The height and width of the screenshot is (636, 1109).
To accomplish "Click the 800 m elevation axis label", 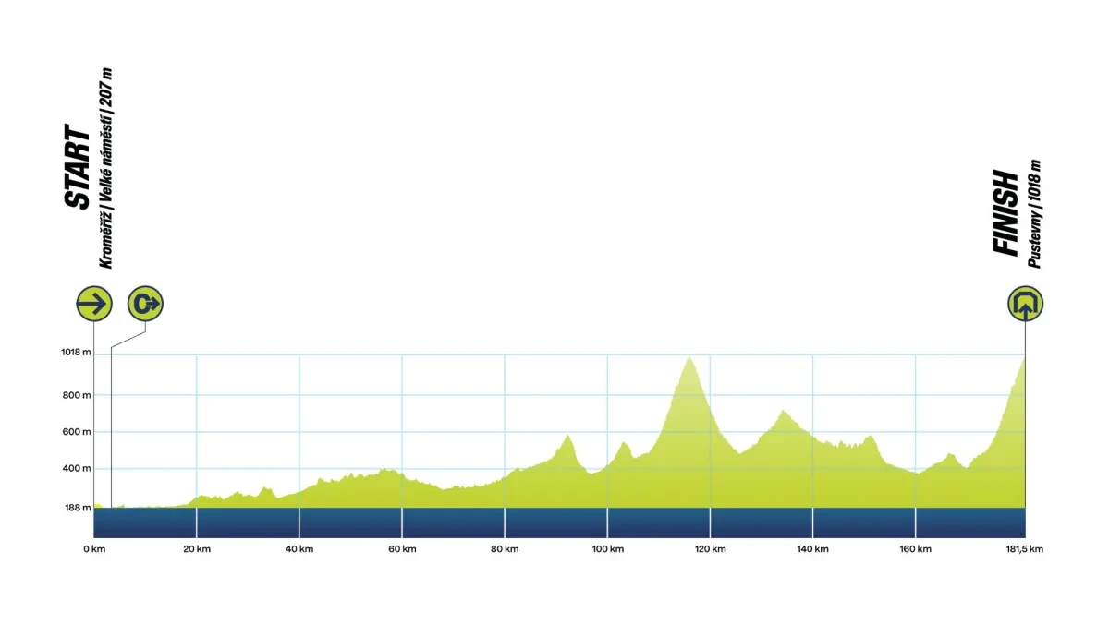I will tap(76, 395).
